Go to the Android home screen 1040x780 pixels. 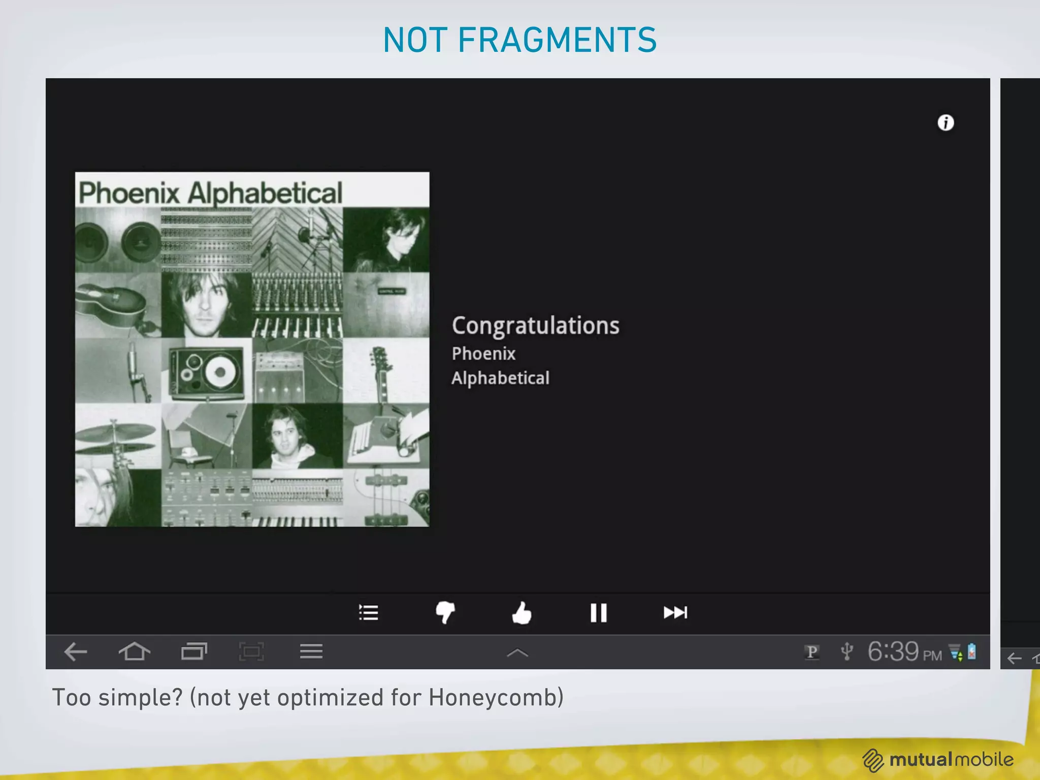click(135, 652)
